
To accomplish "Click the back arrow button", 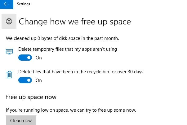I will 6,4.
